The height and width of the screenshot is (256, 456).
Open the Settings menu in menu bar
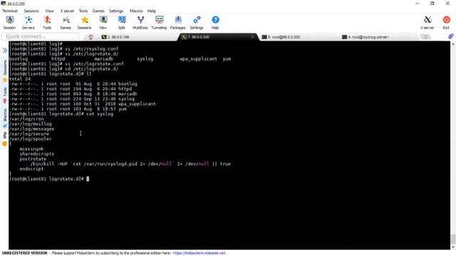click(x=116, y=11)
